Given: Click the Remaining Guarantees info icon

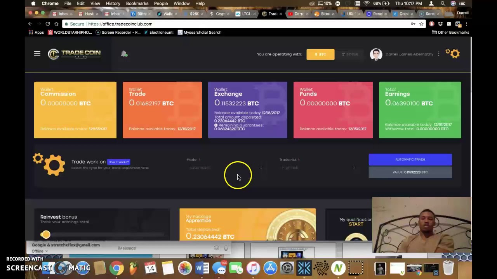Looking at the screenshot, I should [216, 125].
